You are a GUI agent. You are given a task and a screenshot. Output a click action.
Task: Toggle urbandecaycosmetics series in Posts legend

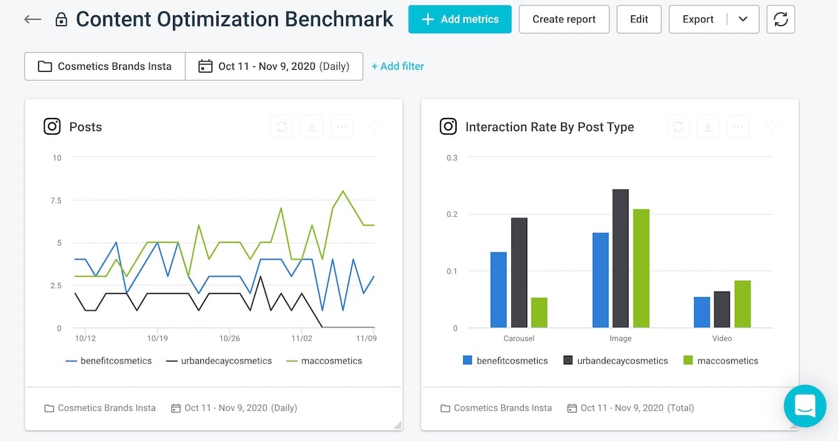(x=219, y=361)
